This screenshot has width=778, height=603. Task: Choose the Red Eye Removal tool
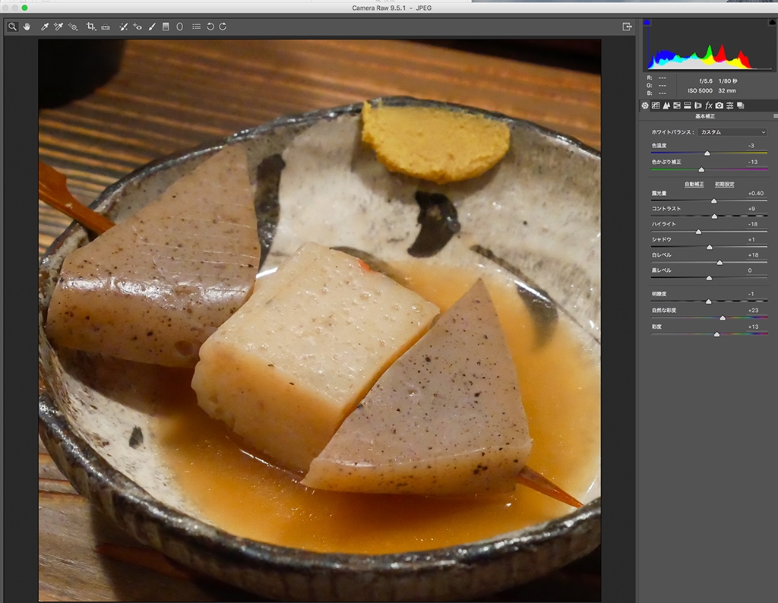coord(138,27)
